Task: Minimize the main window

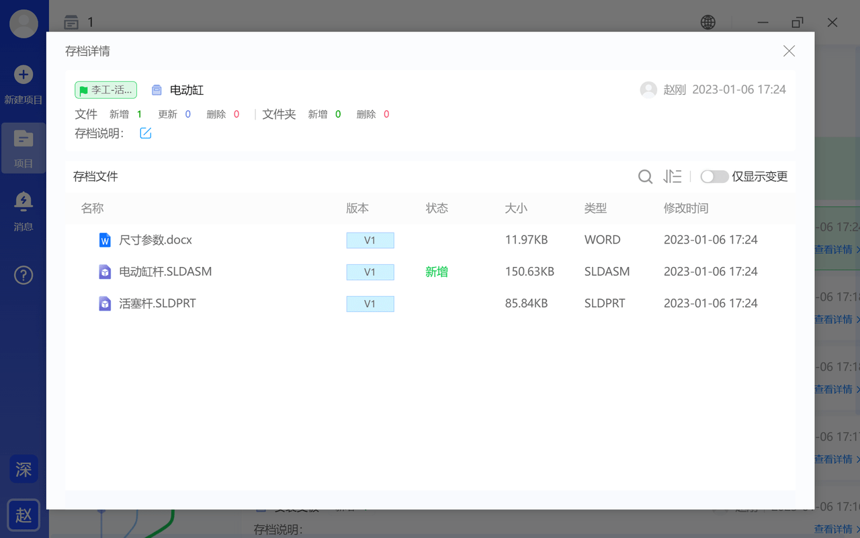Action: (763, 22)
